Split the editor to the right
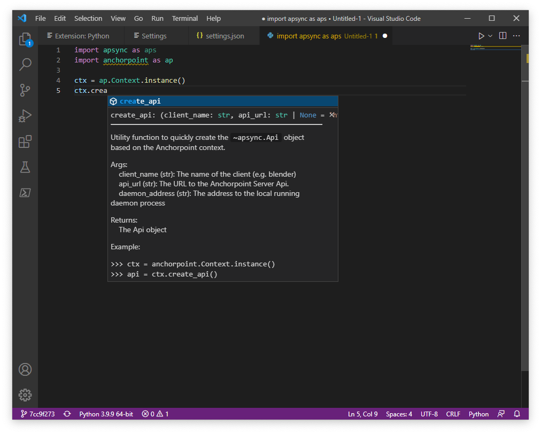The width and height of the screenshot is (541, 434). (503, 36)
